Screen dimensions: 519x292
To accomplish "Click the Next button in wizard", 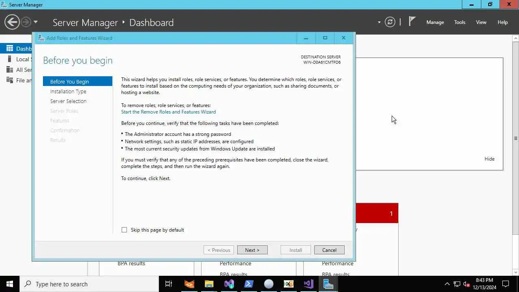I will click(x=252, y=250).
